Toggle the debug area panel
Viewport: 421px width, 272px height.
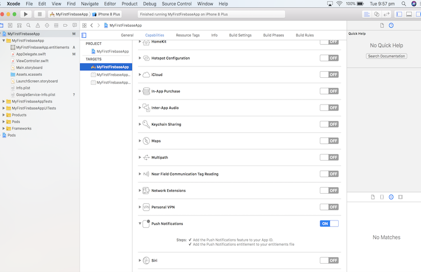pyautogui.click(x=409, y=14)
